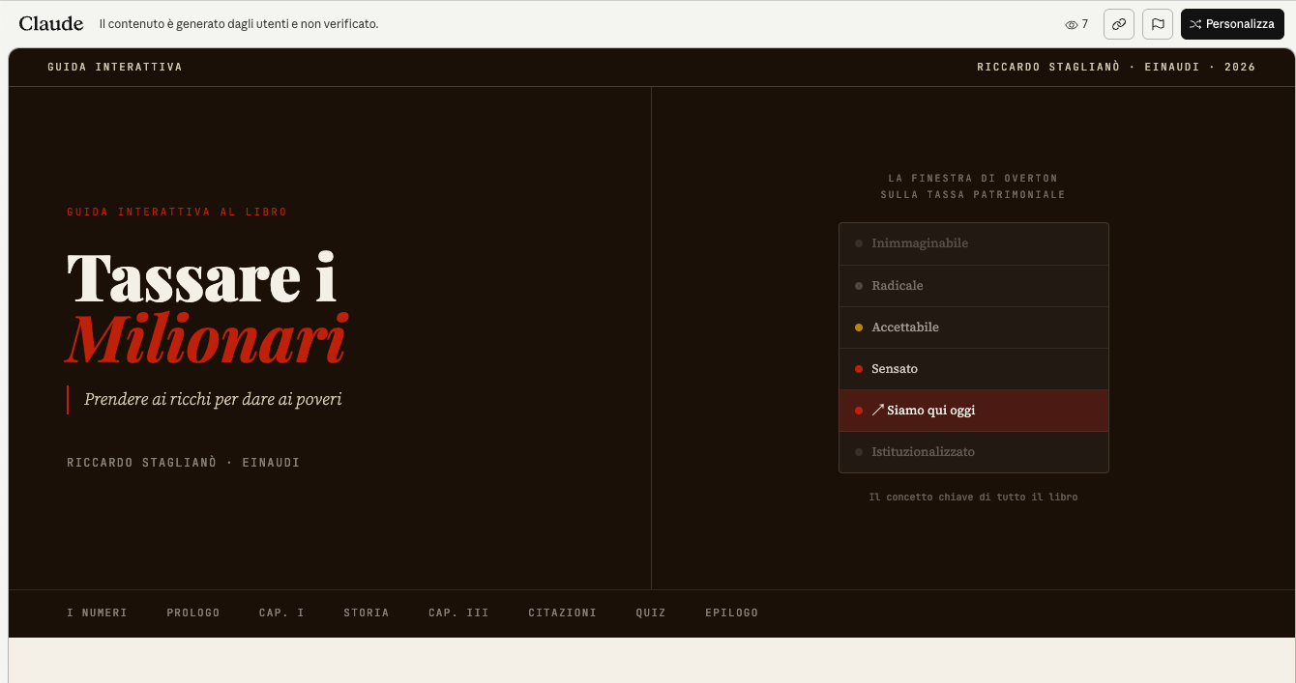Start the QUIZ section
Screen dimensions: 1296x683
click(651, 612)
